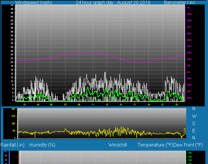Click the W compass direction label
The image size is (208, 164).
pos(194,116)
